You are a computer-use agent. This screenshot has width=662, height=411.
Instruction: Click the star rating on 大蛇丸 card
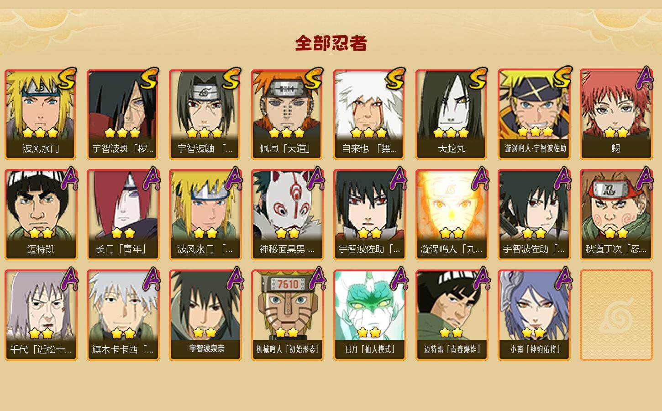tap(451, 133)
